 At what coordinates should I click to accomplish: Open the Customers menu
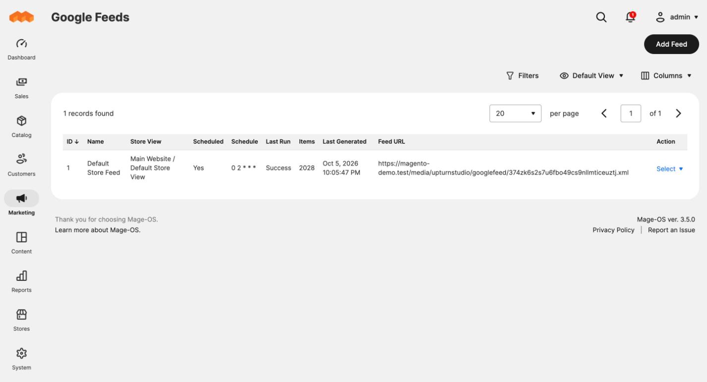click(21, 165)
